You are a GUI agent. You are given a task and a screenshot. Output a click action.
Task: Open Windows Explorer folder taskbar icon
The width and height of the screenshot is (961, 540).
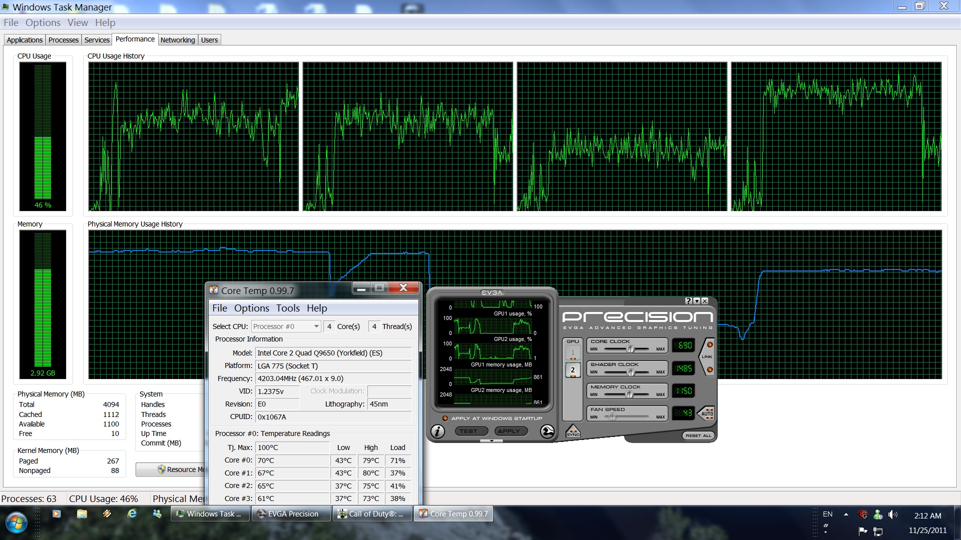coord(82,513)
